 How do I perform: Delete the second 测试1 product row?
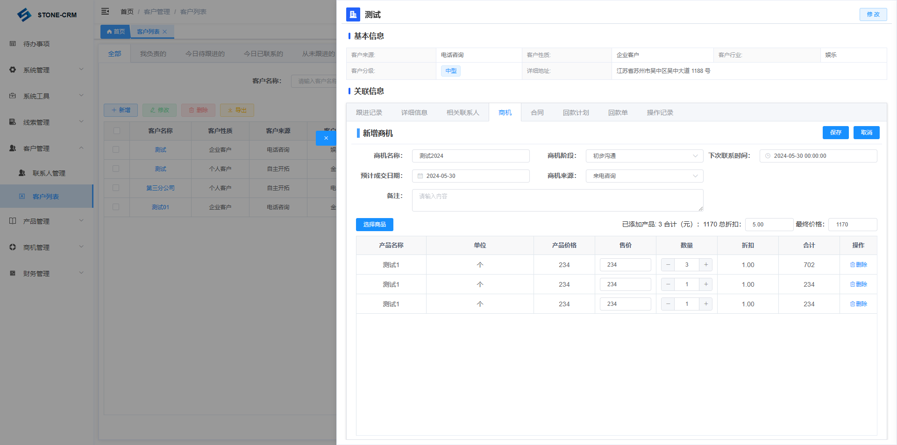pos(858,284)
